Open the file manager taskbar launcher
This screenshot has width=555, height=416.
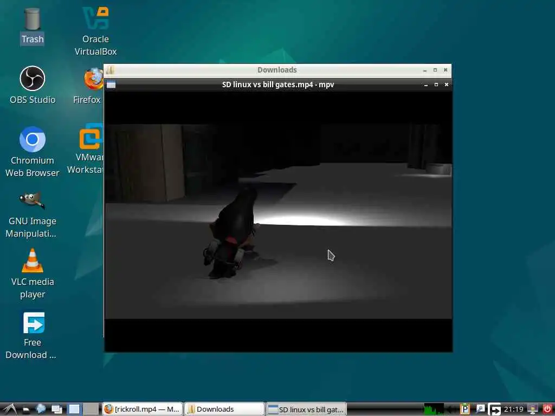coord(25,409)
